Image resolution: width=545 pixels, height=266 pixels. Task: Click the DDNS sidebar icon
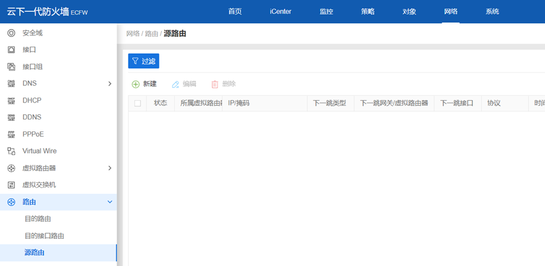point(11,118)
